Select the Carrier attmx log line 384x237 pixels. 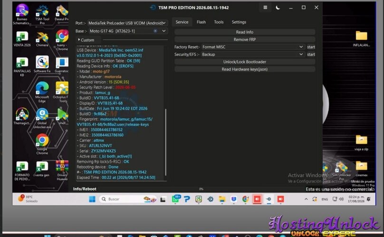90,140
